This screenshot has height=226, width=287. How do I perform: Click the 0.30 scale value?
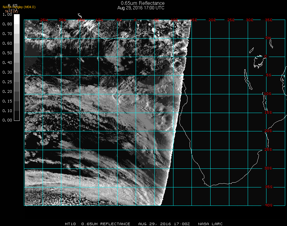7,72
